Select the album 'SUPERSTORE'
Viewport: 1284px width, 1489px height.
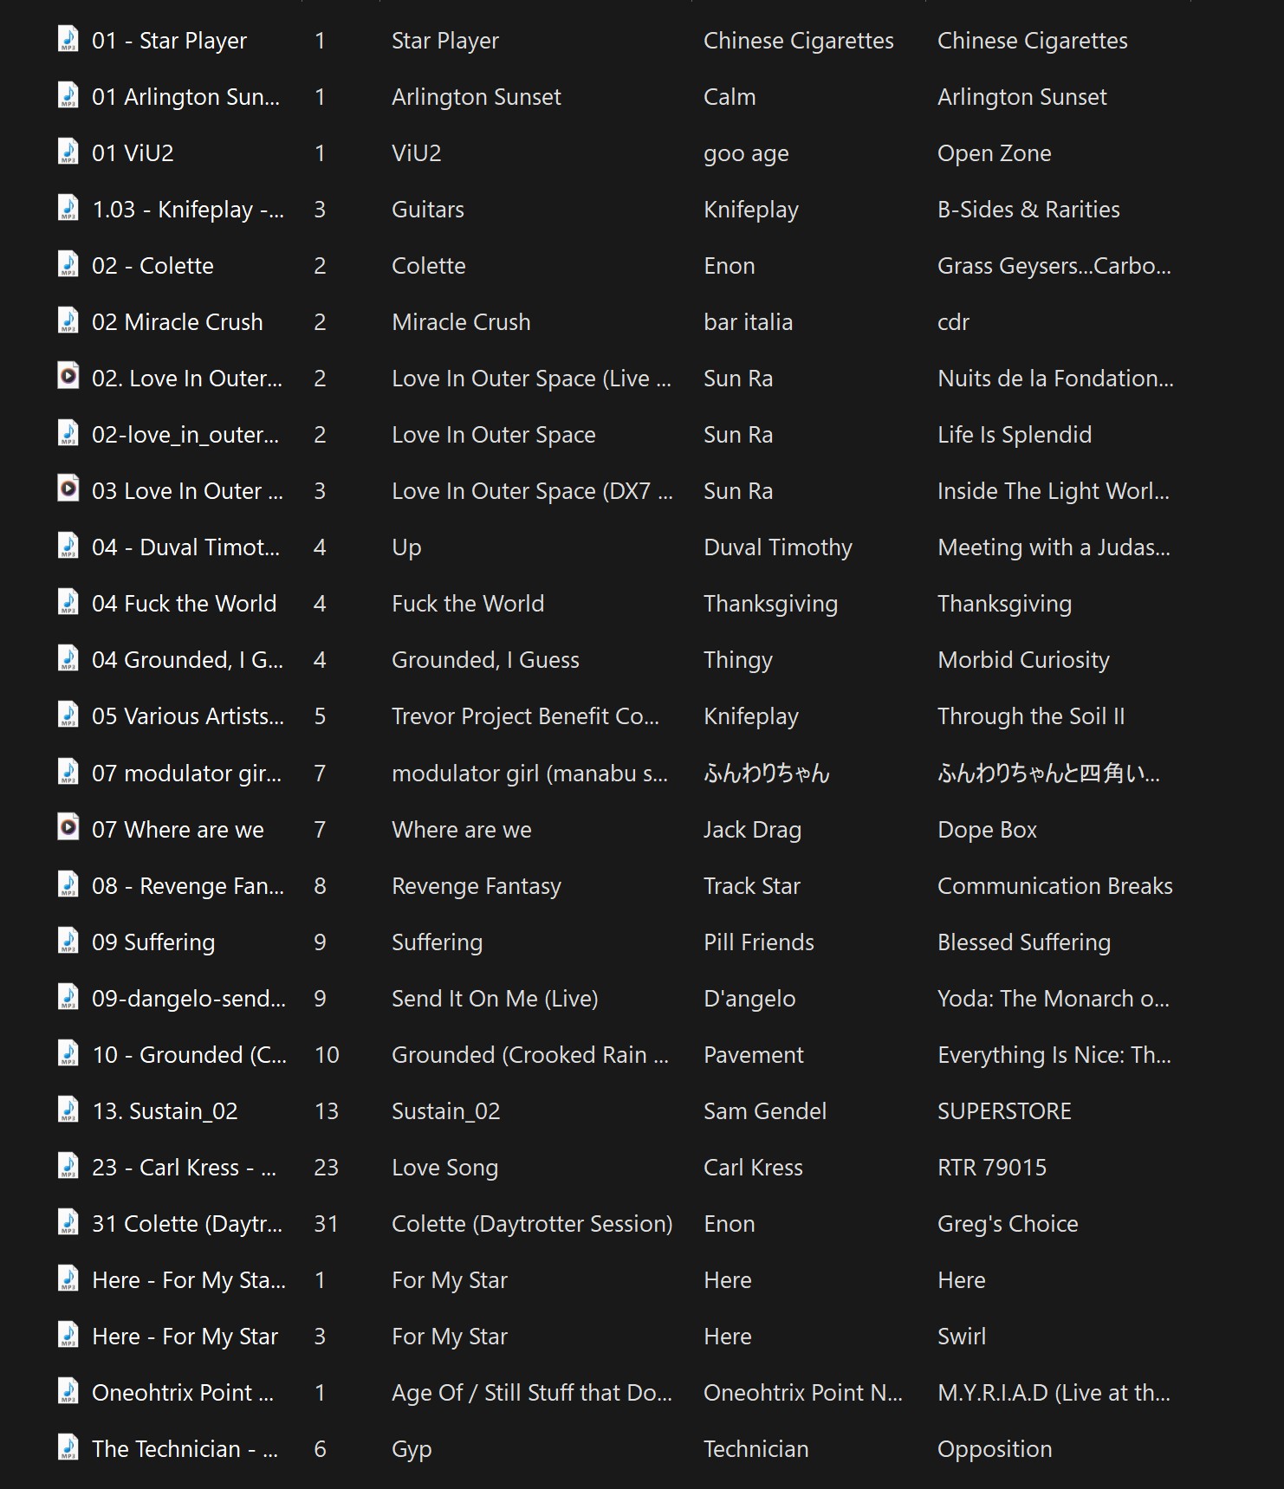pyautogui.click(x=1004, y=1111)
